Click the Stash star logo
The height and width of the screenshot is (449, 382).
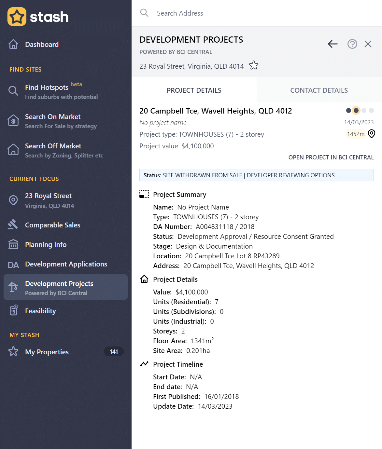[x=17, y=17]
